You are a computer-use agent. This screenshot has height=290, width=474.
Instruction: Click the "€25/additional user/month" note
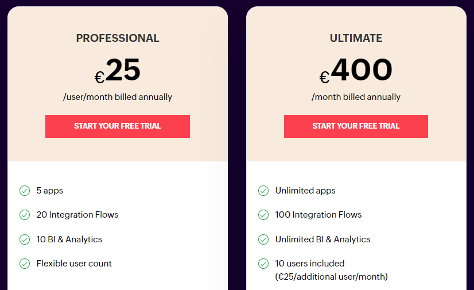coord(332,277)
